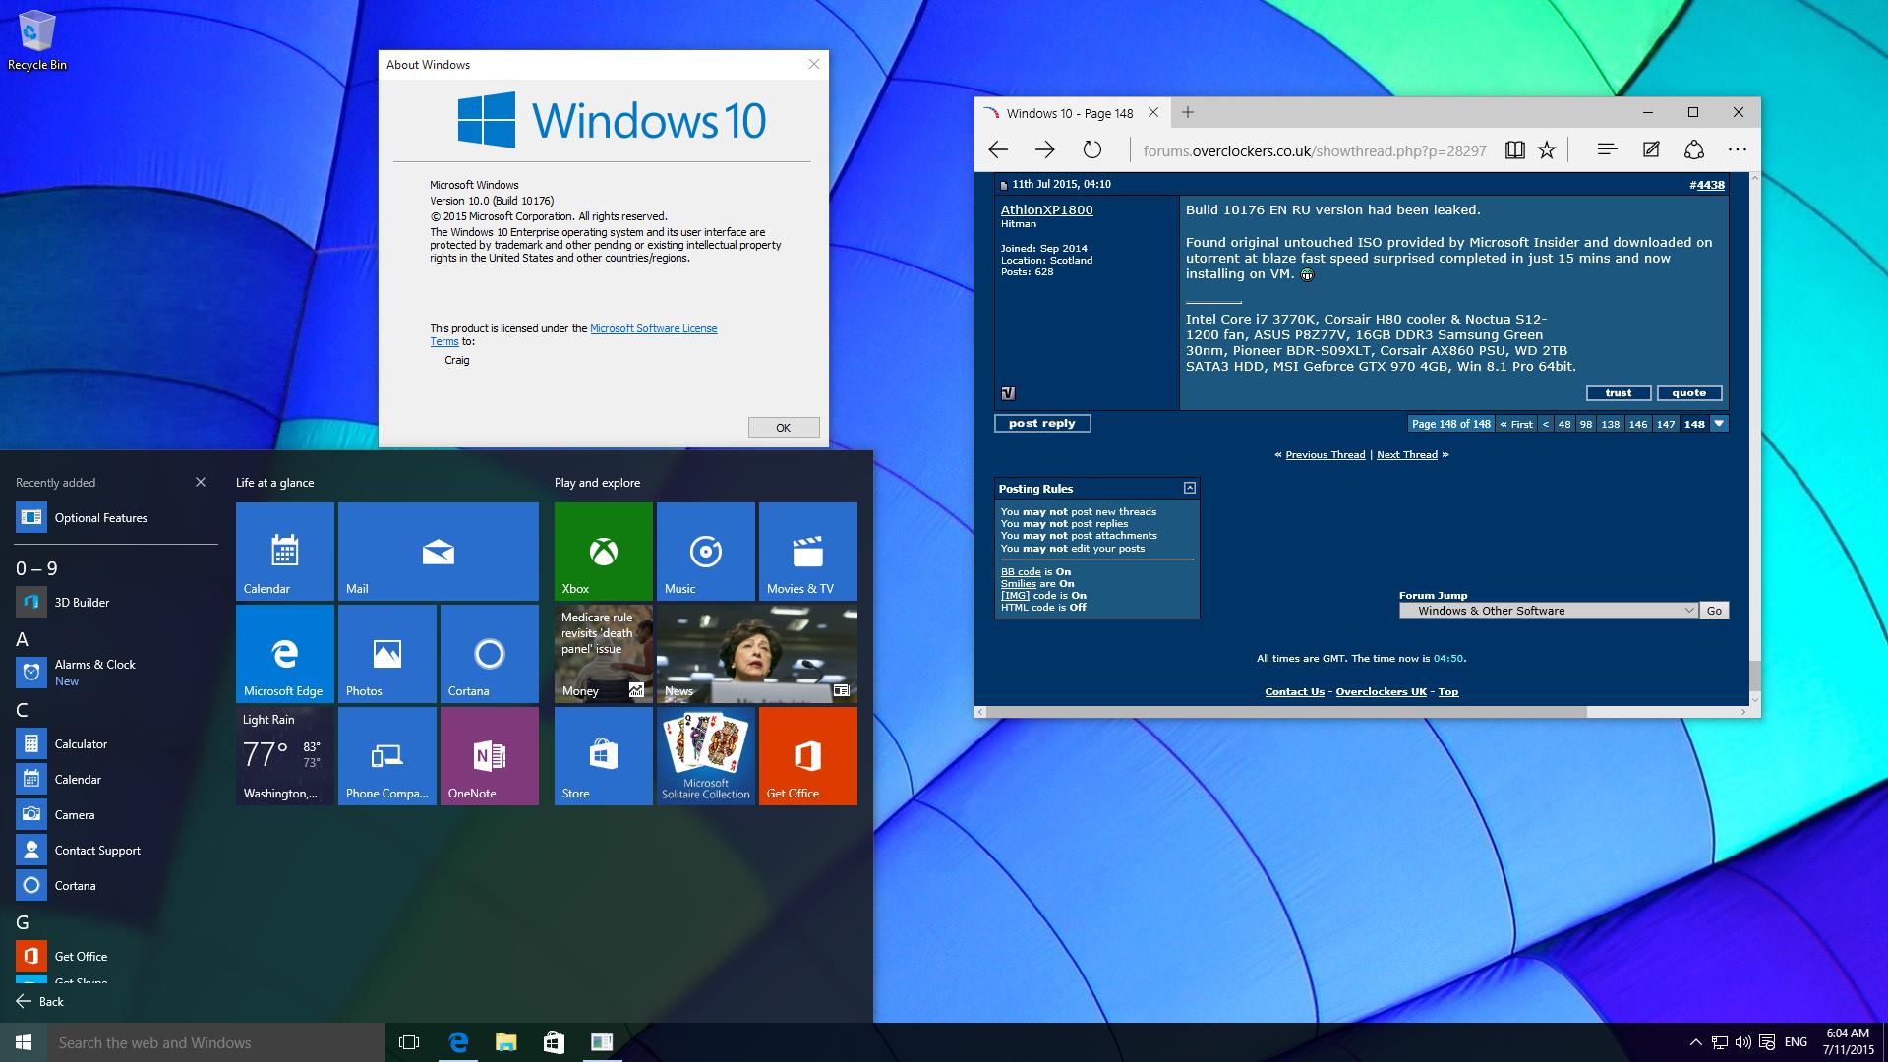Image resolution: width=1888 pixels, height=1062 pixels.
Task: Open Edge More actions menu
Action: (1737, 149)
